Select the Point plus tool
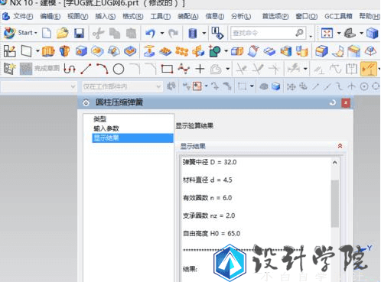This screenshot has width=381, height=282. tap(200, 69)
